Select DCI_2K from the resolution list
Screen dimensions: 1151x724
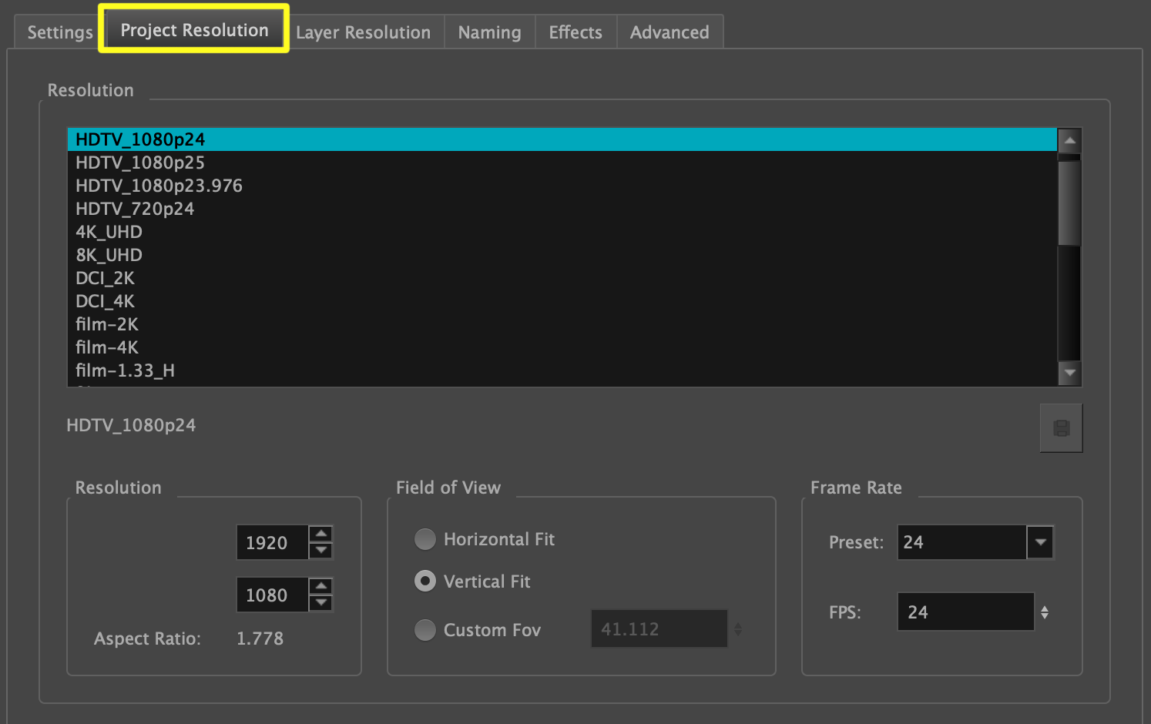[x=105, y=278]
